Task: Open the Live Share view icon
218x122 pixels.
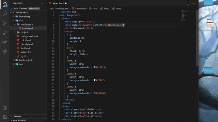Action: click(x=5, y=52)
